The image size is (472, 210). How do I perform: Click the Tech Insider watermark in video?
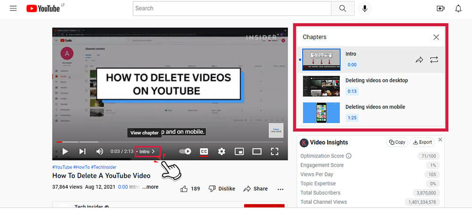pos(276,130)
